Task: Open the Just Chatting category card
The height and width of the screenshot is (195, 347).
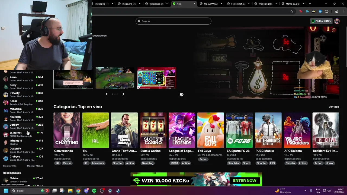Action: [x=67, y=130]
